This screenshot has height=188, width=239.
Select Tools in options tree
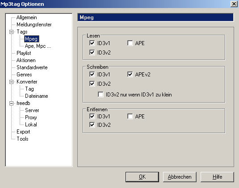tap(22, 139)
